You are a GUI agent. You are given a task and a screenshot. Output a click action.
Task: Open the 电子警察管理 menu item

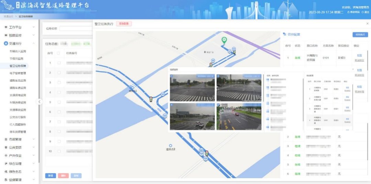[18, 73]
